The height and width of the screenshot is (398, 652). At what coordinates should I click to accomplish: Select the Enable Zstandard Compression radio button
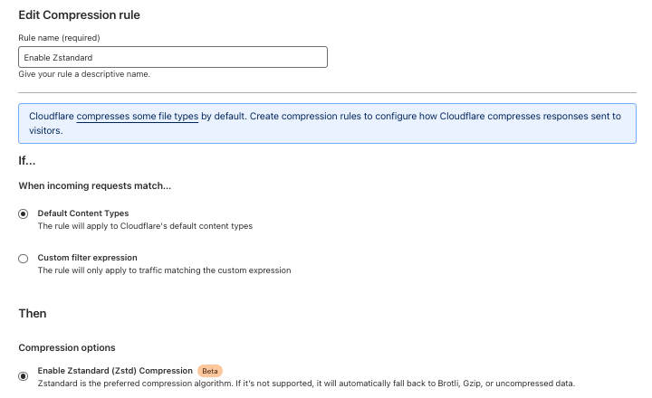[x=24, y=376]
